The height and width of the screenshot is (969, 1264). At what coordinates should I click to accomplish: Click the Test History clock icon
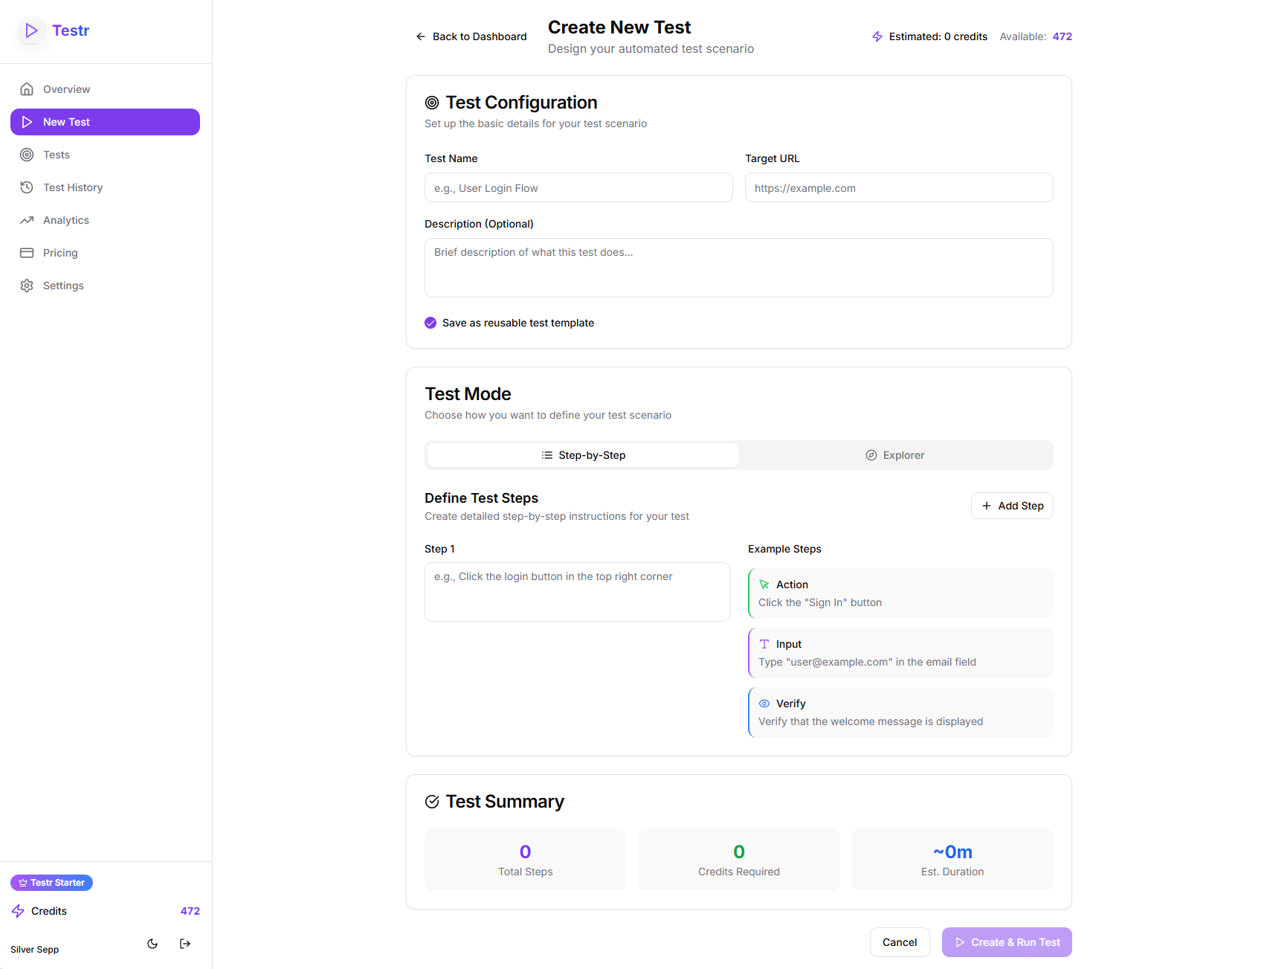(x=27, y=187)
